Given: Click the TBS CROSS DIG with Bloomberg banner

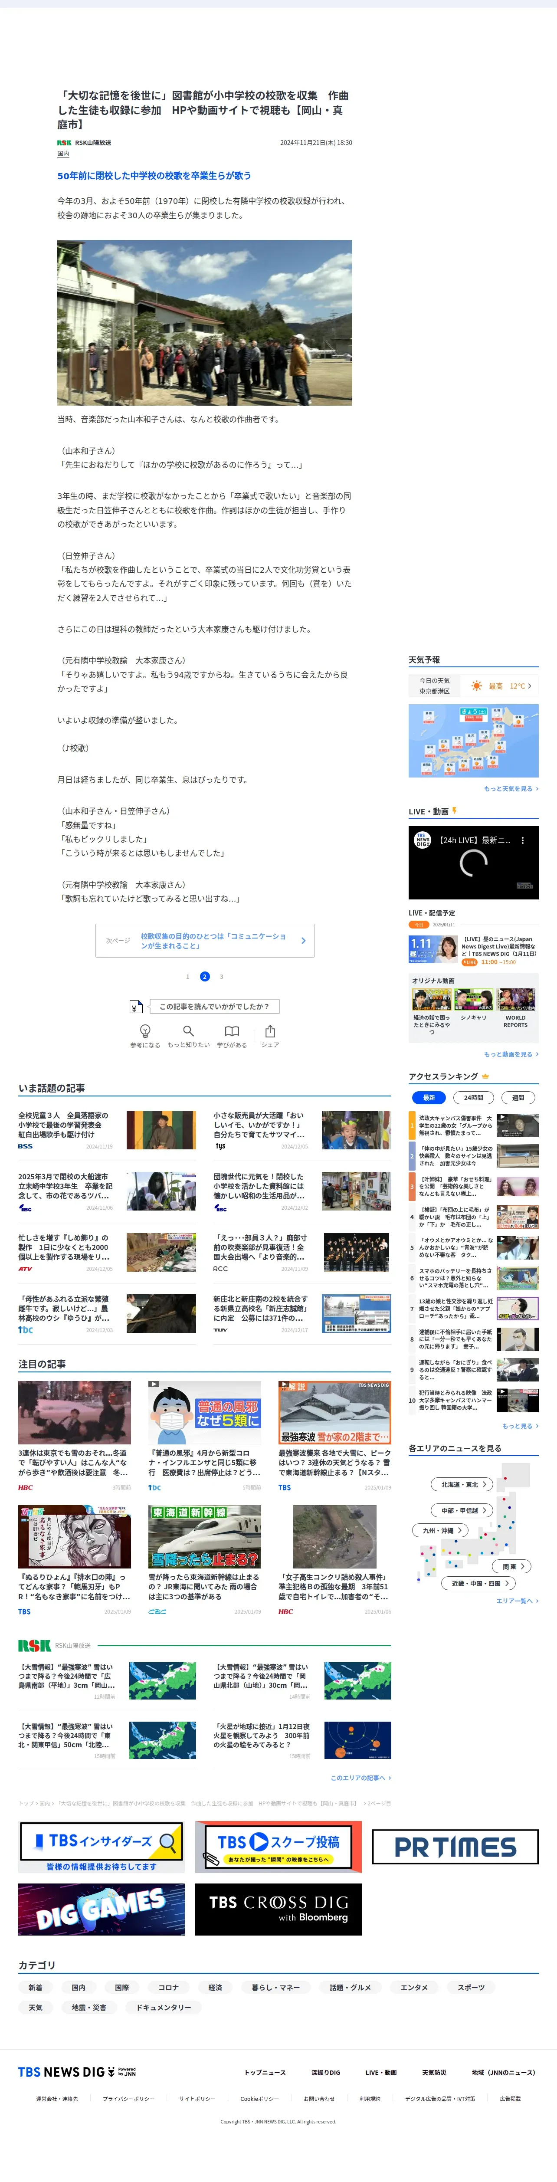Looking at the screenshot, I should tap(278, 1909).
